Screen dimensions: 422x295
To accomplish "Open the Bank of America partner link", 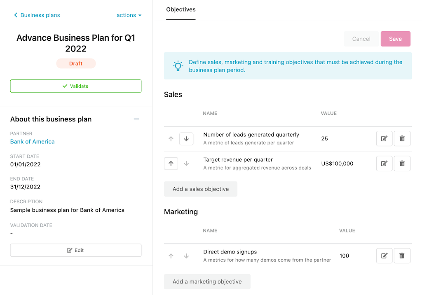I will click(x=33, y=142).
